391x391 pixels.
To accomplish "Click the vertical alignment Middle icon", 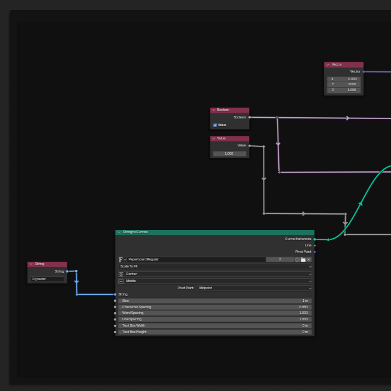I will (x=121, y=281).
